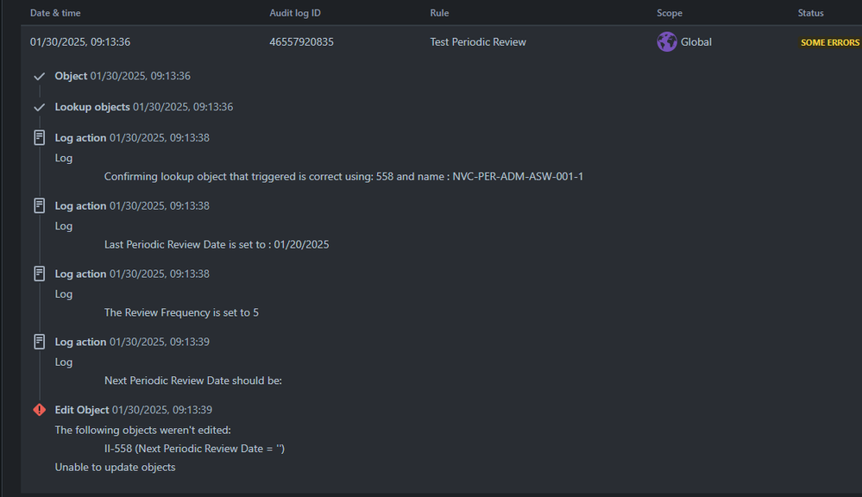Screen dimensions: 862x497
Task: Click log icon for Review Frequency entry
Action: 39,274
